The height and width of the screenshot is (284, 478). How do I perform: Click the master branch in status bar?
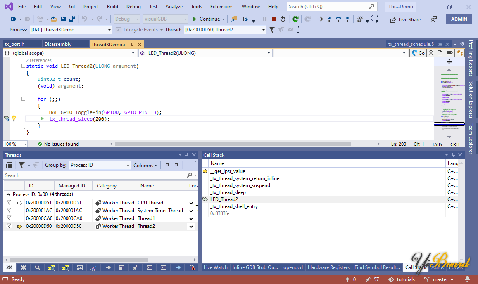point(439,279)
